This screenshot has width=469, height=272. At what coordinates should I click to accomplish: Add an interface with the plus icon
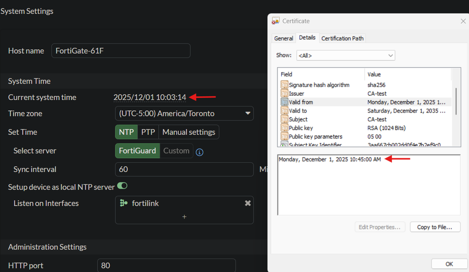click(184, 217)
